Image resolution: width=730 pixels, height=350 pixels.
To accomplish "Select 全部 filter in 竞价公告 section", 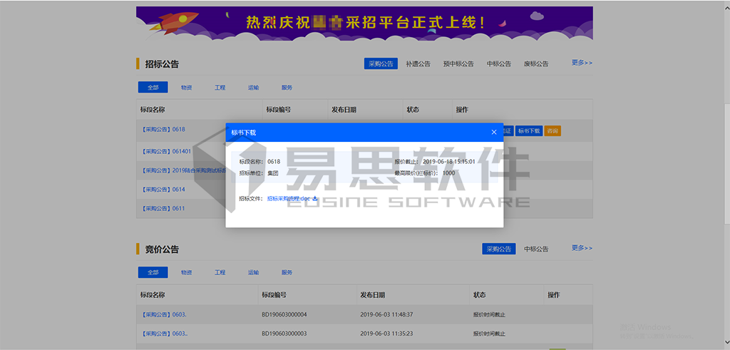I will pyautogui.click(x=153, y=272).
